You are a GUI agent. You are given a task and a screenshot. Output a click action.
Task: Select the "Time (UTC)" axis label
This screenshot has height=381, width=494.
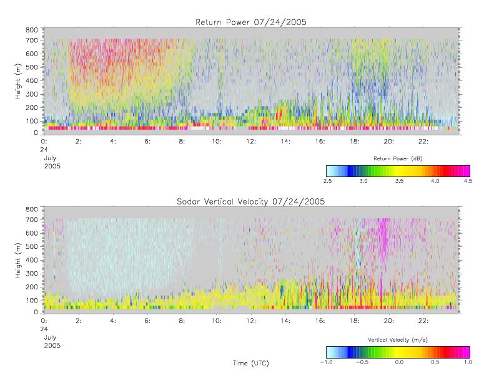(251, 363)
